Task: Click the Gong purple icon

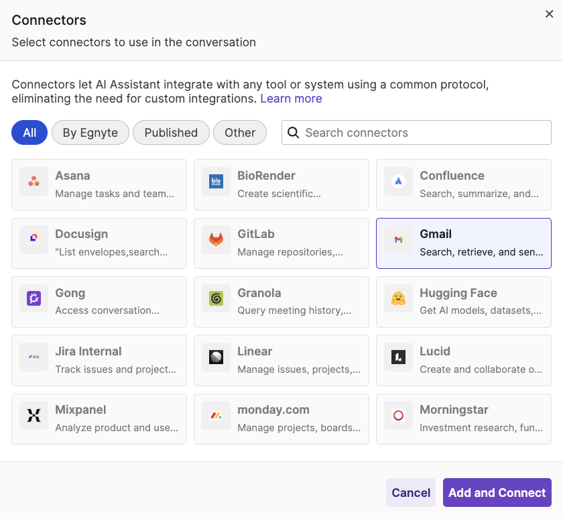Action: coord(34,298)
